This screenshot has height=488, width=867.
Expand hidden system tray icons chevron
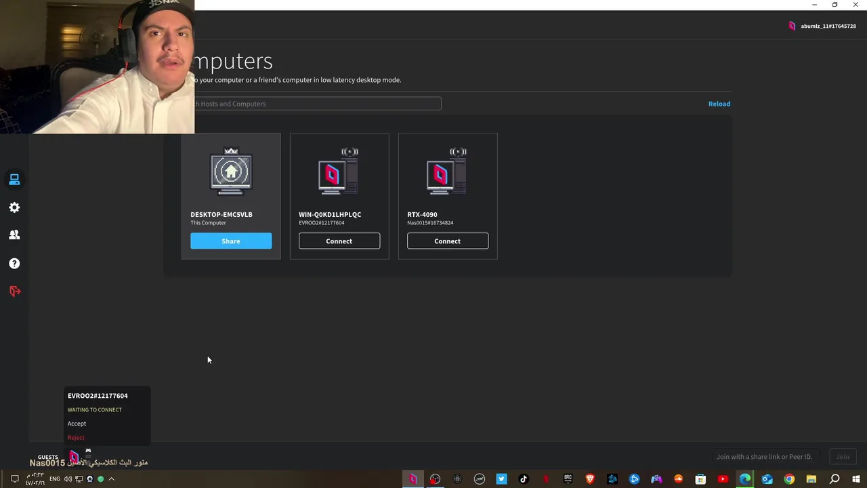coord(112,479)
